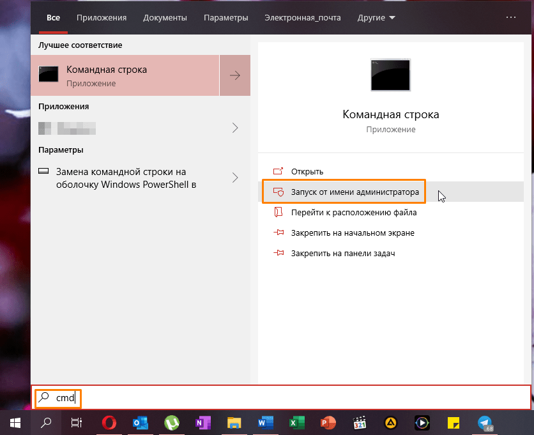Open Telegram from the taskbar
Screen dimensions: 534x435
click(x=485, y=423)
